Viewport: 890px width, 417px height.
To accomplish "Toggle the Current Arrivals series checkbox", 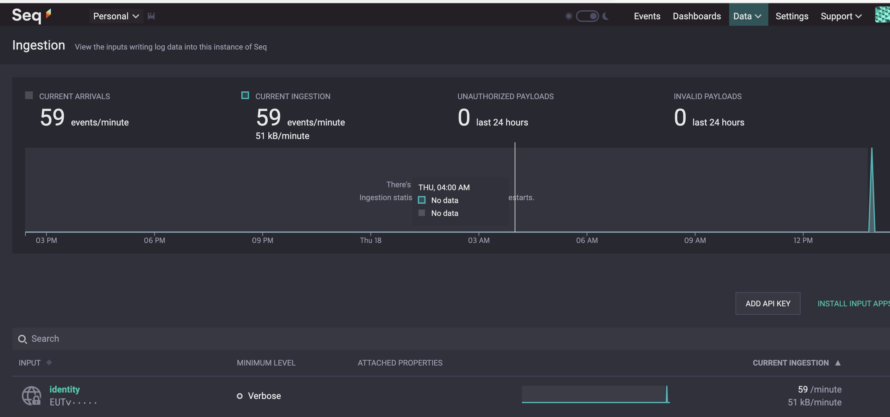I will [x=29, y=95].
